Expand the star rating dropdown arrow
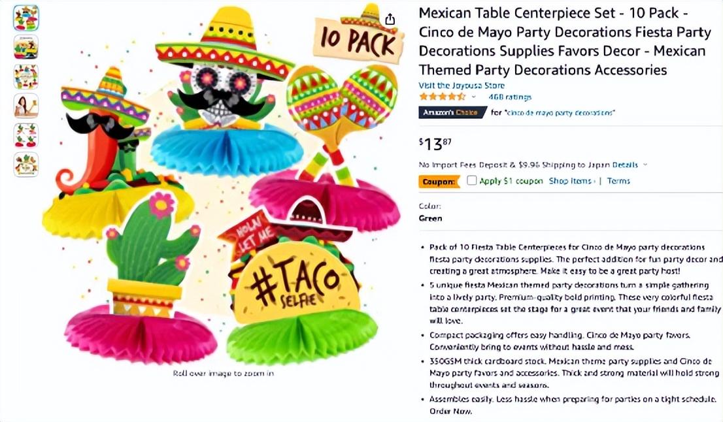Viewport: 723px width, 422px height. click(473, 97)
